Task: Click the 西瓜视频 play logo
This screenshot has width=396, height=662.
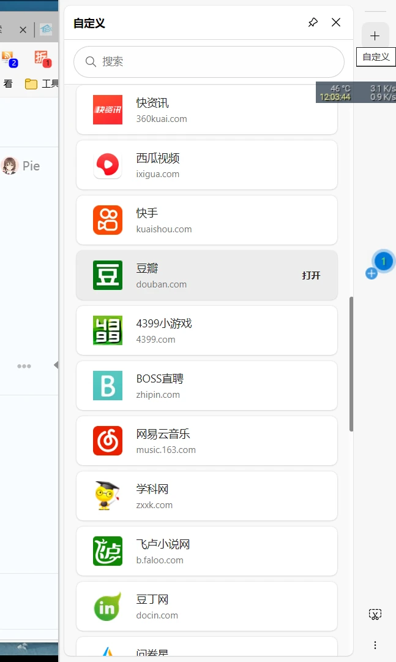Action: [x=108, y=165]
